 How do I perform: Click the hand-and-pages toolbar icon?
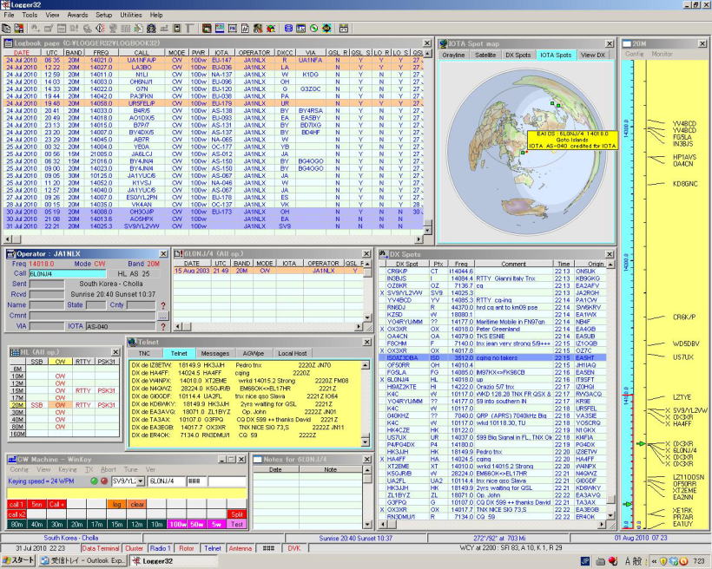tap(138, 29)
